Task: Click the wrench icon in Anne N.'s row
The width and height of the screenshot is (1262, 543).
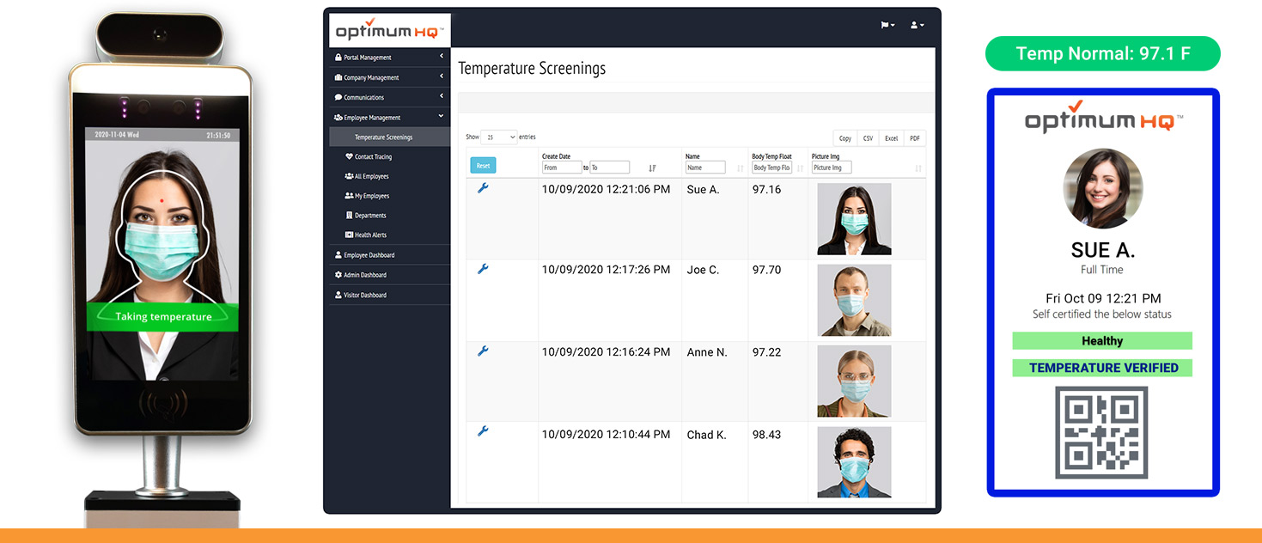Action: (x=483, y=351)
